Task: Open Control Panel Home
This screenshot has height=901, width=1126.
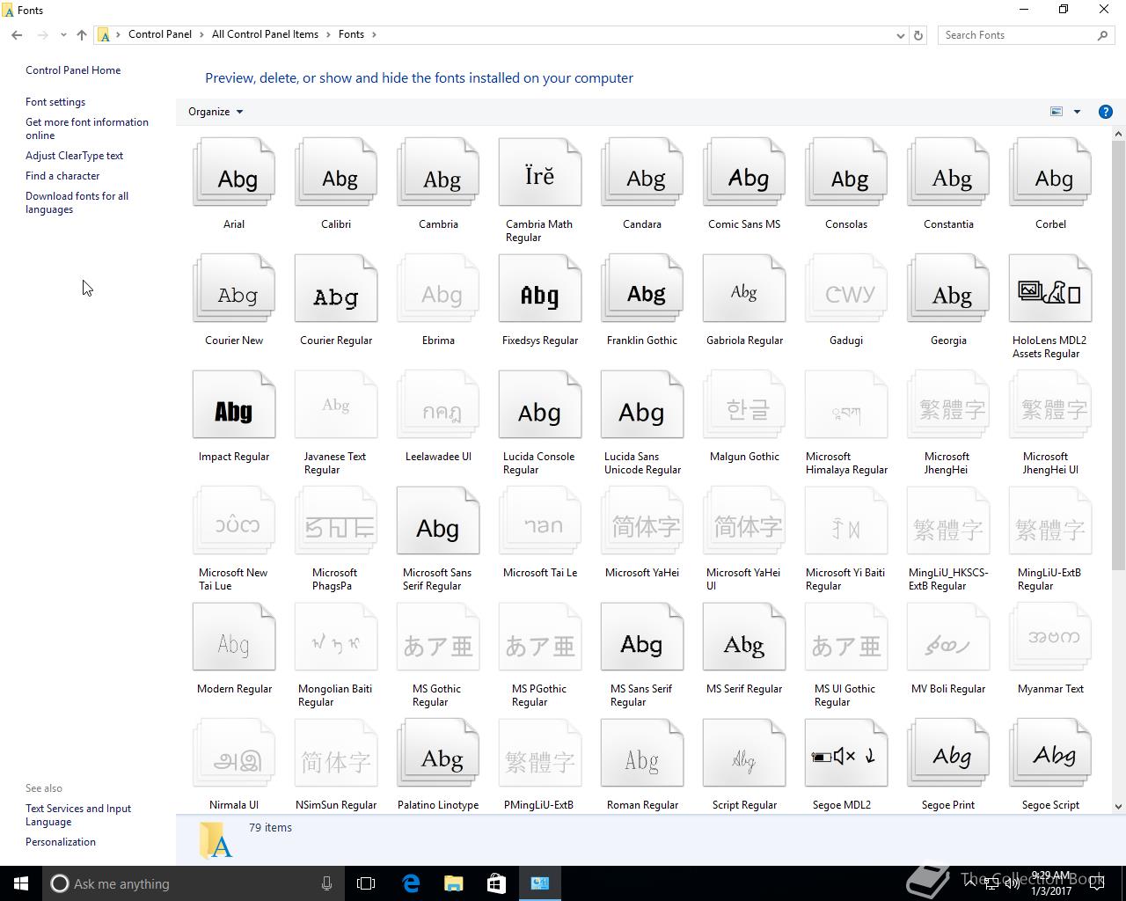Action: tap(73, 70)
